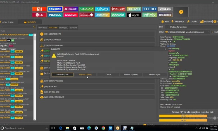The height and width of the screenshot is (131, 218).
Task: Select the Samsung brand logo
Action: tap(55, 9)
